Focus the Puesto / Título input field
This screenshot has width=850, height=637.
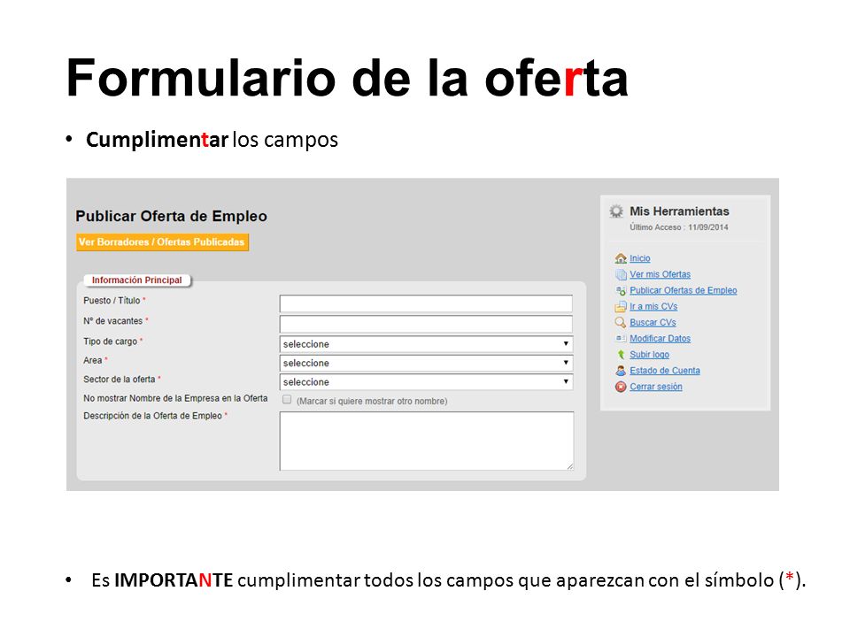[x=426, y=303]
